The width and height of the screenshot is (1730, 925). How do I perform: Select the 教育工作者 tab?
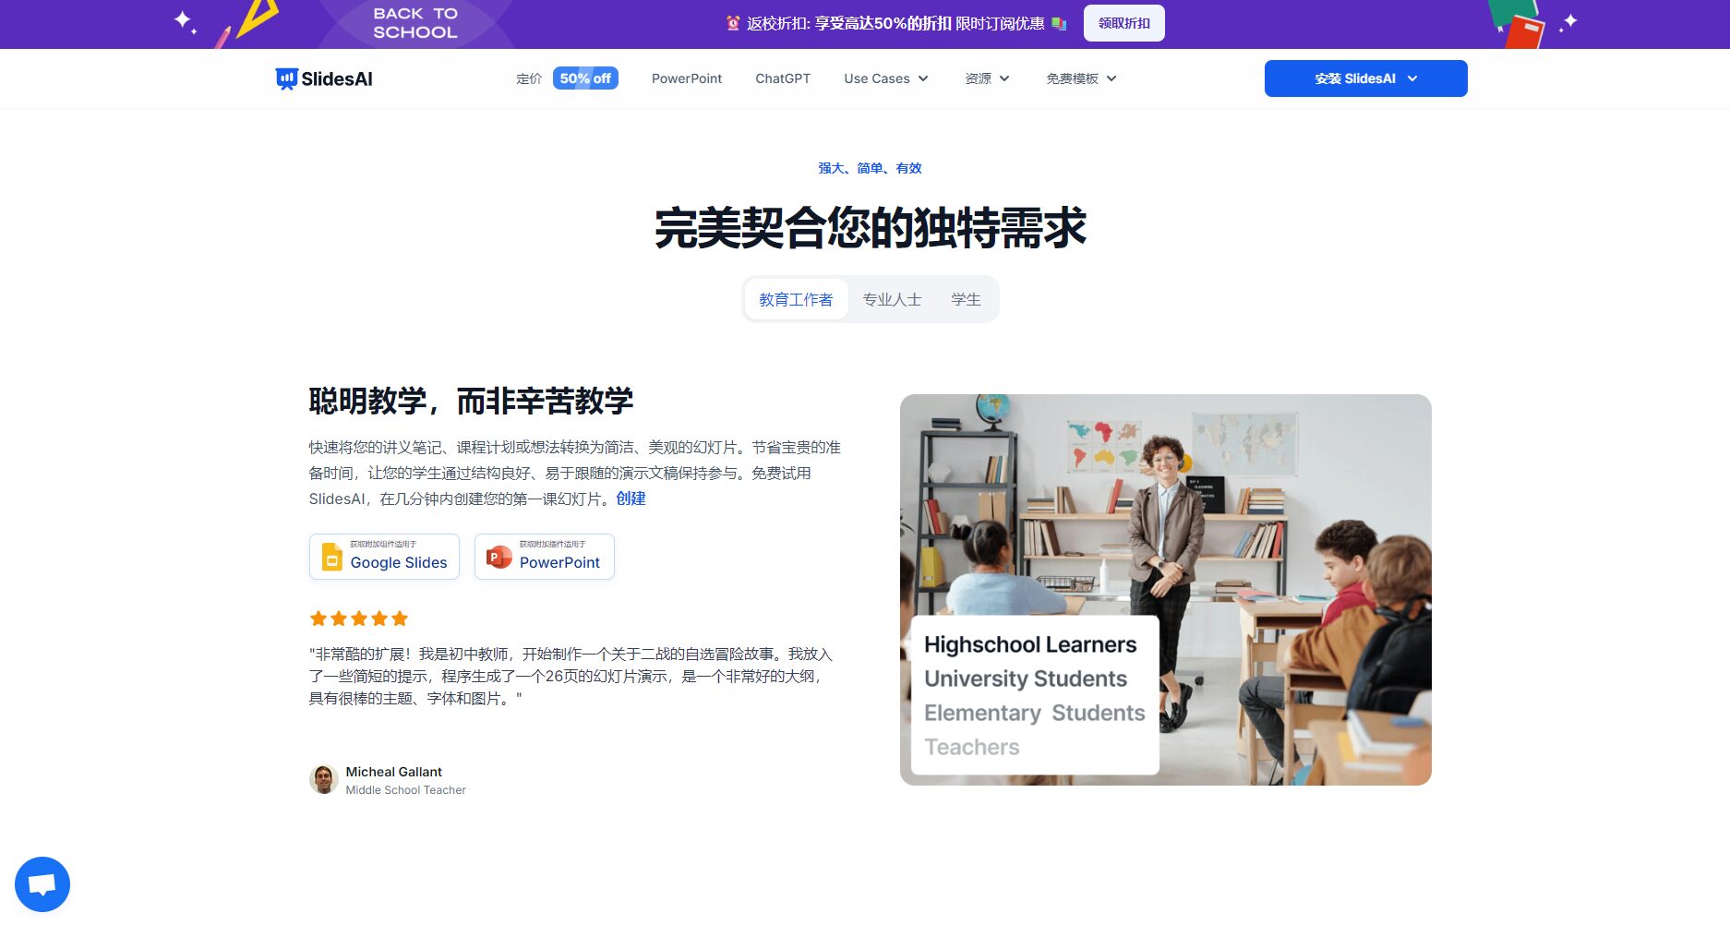click(796, 298)
